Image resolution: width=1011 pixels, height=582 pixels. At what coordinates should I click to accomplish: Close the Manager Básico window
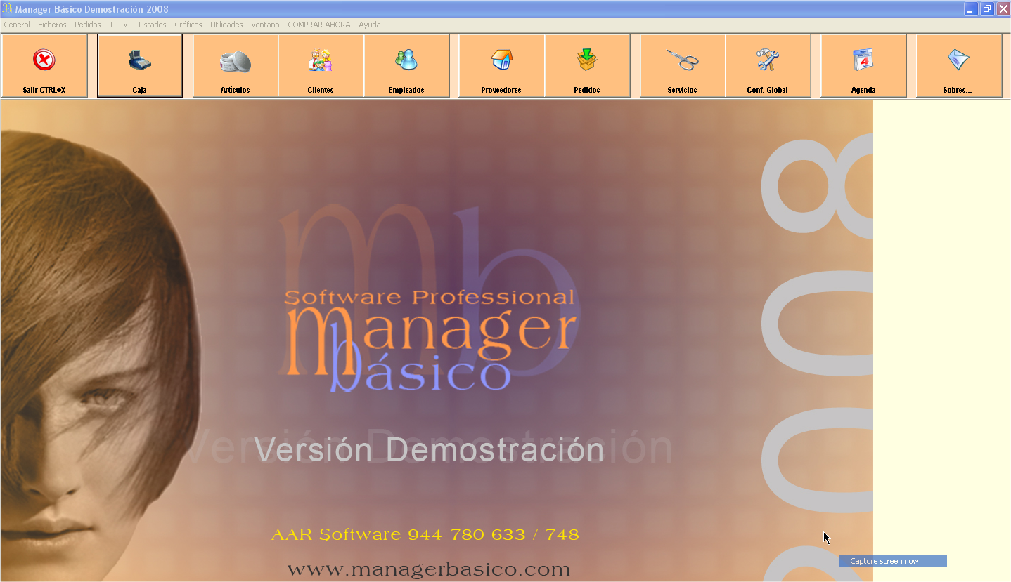pos(1003,9)
